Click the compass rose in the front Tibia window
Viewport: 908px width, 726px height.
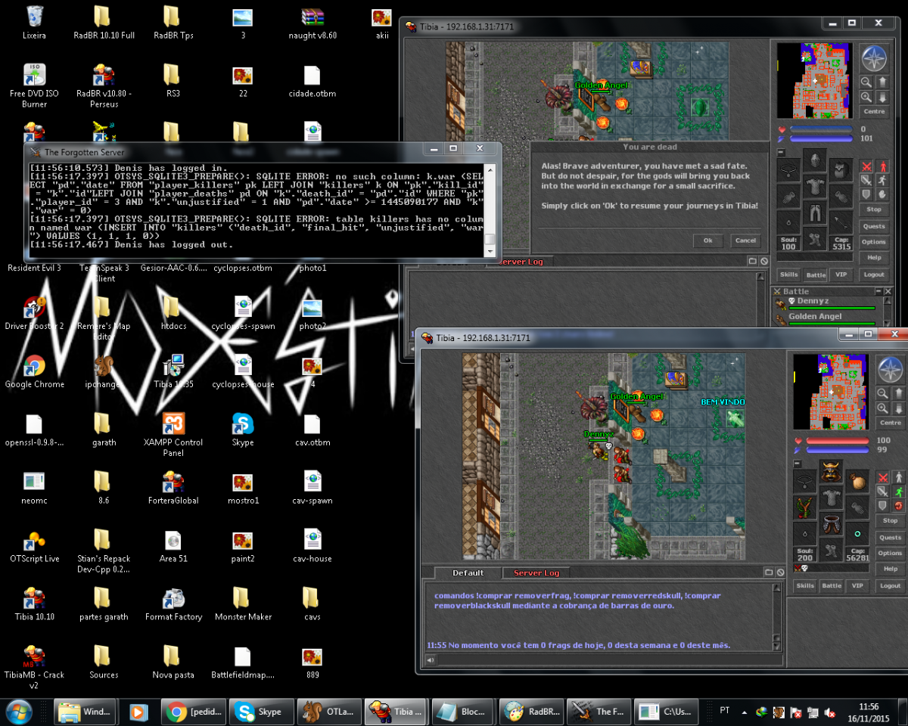pos(891,369)
